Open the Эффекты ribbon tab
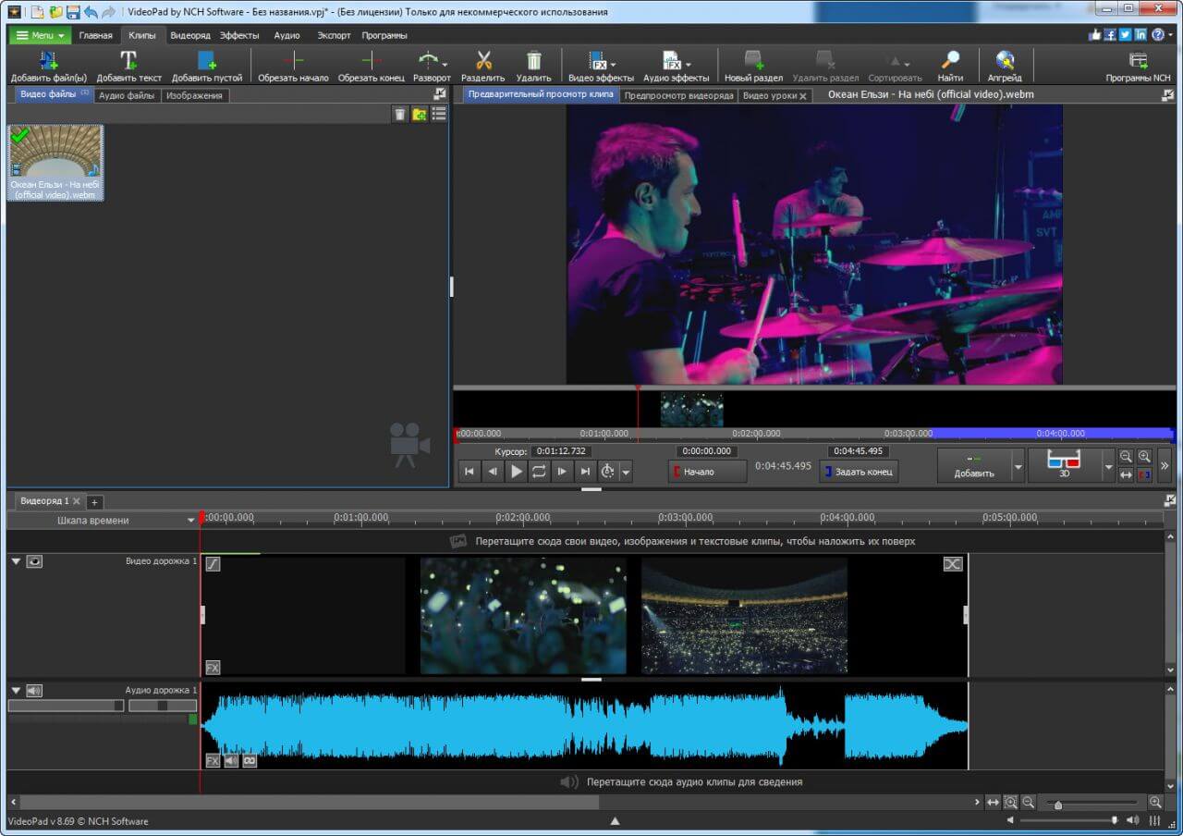The width and height of the screenshot is (1183, 836). tap(239, 35)
